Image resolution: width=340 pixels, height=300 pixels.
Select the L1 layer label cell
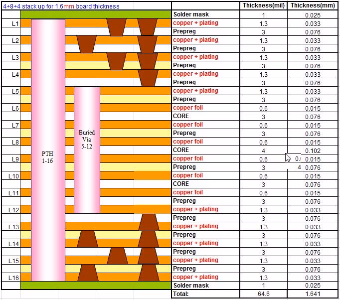pyautogui.click(x=11, y=23)
